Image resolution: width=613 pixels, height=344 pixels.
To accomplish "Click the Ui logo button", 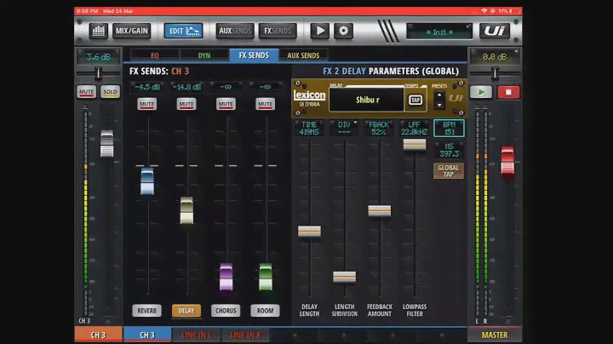I will (x=495, y=32).
